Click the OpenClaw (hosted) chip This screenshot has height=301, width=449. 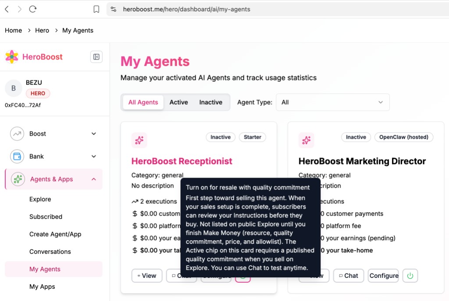point(404,137)
